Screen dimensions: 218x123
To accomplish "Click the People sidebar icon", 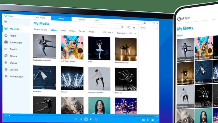I will tap(6, 35).
